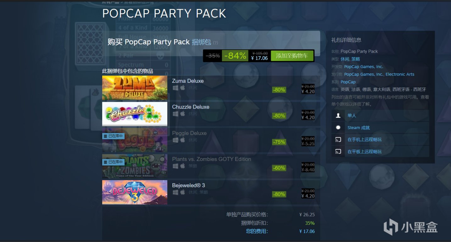
Task: Click the single-player person icon
Action: (x=338, y=116)
